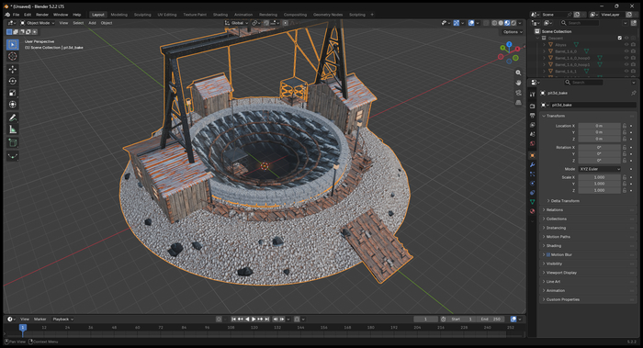Select the Move tool in toolbar

coord(13,69)
